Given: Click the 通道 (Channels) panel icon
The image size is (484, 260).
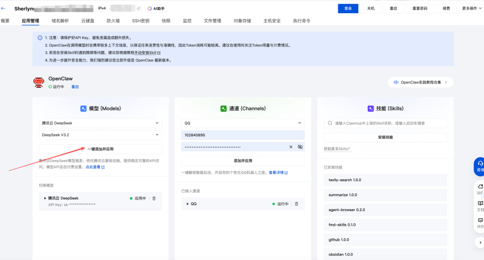Looking at the screenshot, I should [223, 109].
